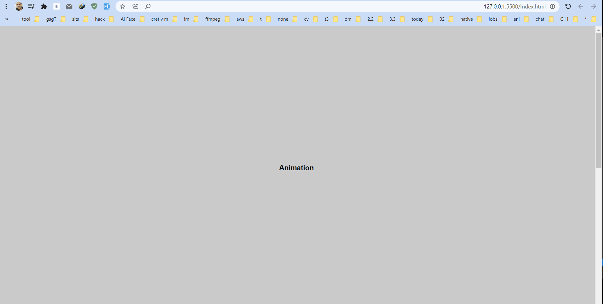Open the 'om' bookmark folder
603x304 pixels.
(352, 19)
